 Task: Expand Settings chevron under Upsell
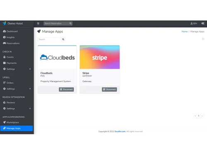point(30,89)
